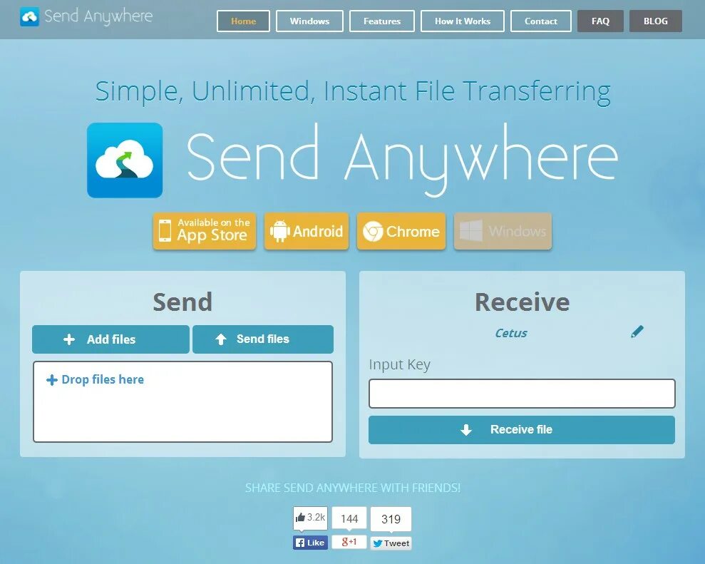Click the Twitter Tweet button

coord(391,543)
